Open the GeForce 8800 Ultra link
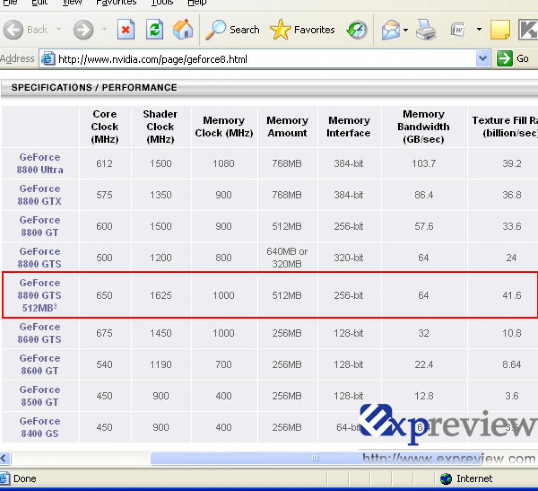 [x=40, y=164]
